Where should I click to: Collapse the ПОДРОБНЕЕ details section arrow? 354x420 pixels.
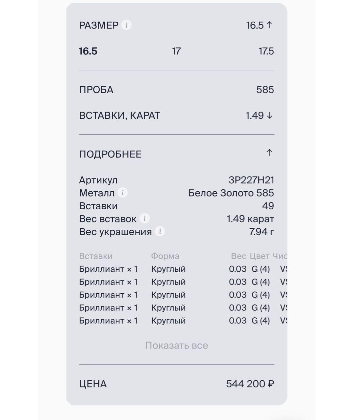[269, 153]
